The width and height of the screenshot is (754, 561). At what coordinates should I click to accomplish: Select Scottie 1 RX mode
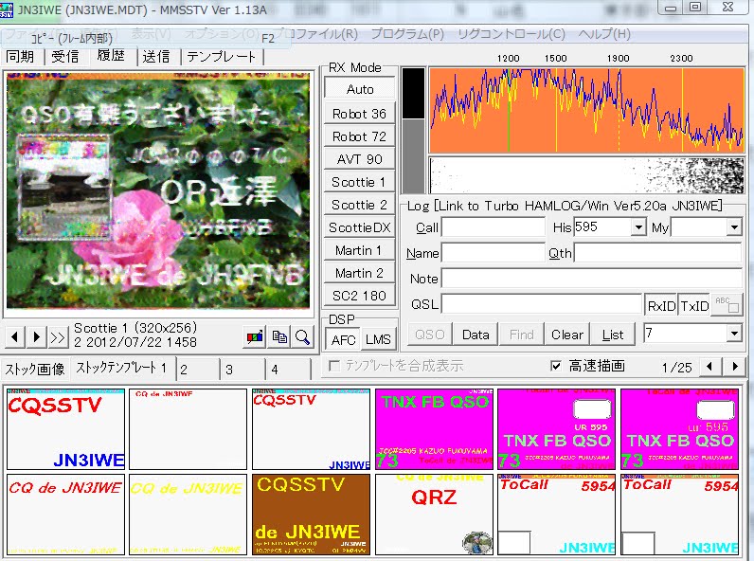click(360, 182)
